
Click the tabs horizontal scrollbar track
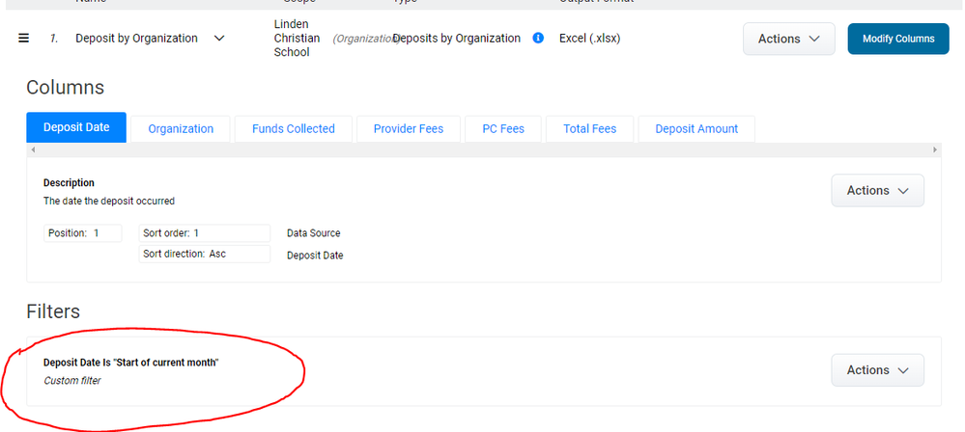483,150
